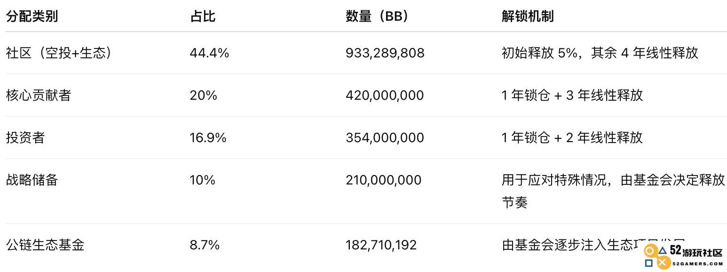This screenshot has height=272, width=727.
Task: Select the 16.9% percentage cell
Action: click(x=208, y=137)
